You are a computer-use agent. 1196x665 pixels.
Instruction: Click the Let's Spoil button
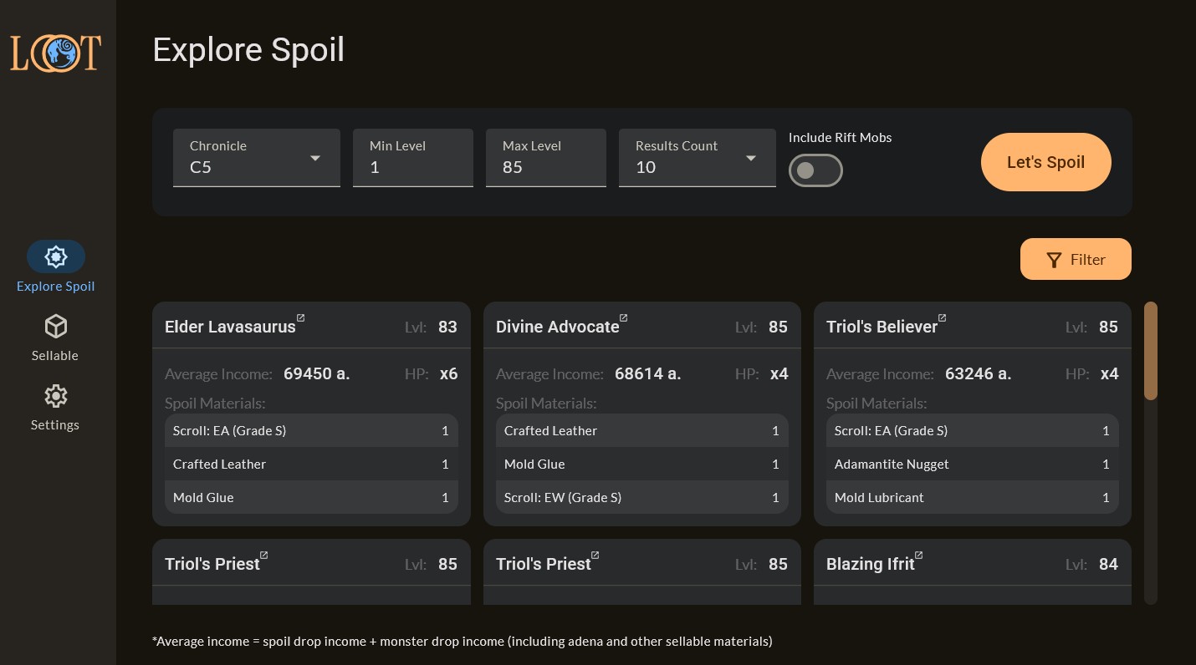[1045, 162]
